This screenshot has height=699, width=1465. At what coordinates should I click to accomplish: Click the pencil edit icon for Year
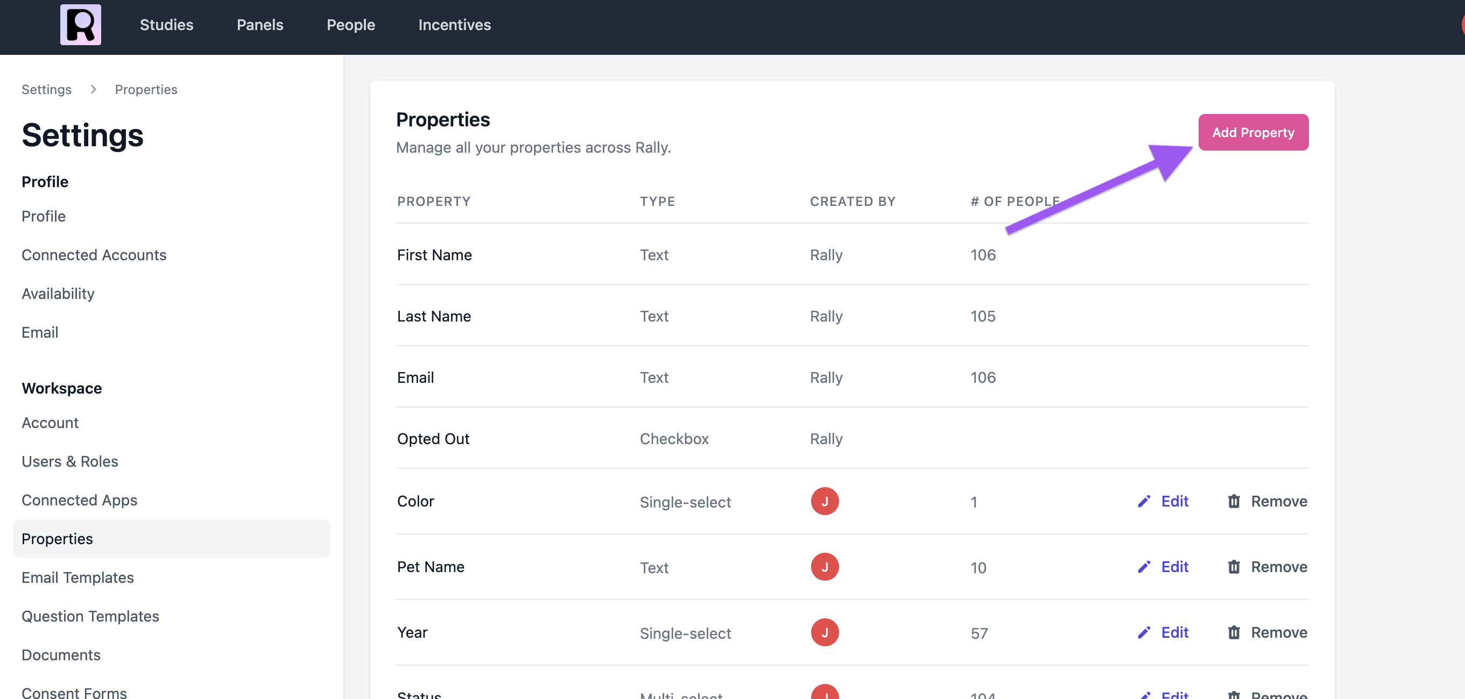click(x=1144, y=632)
